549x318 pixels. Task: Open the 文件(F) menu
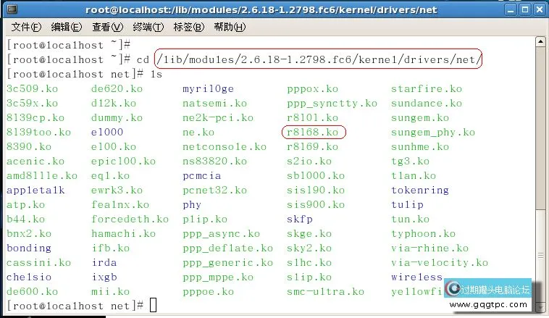(x=26, y=27)
